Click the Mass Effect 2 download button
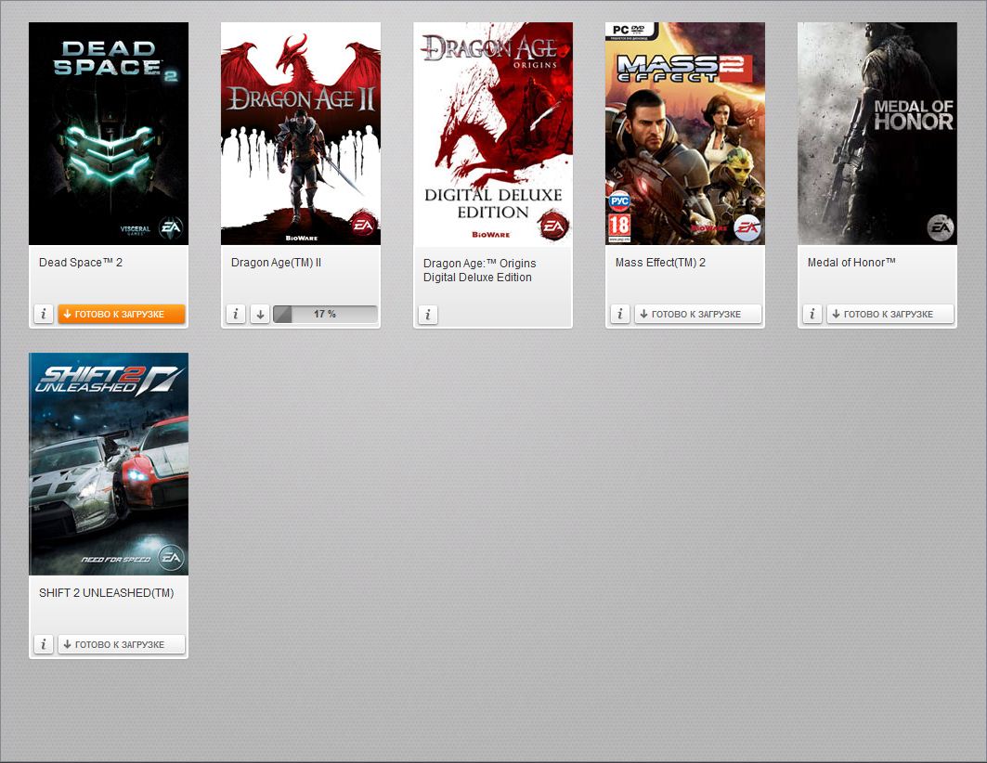The image size is (987, 763). coord(698,314)
